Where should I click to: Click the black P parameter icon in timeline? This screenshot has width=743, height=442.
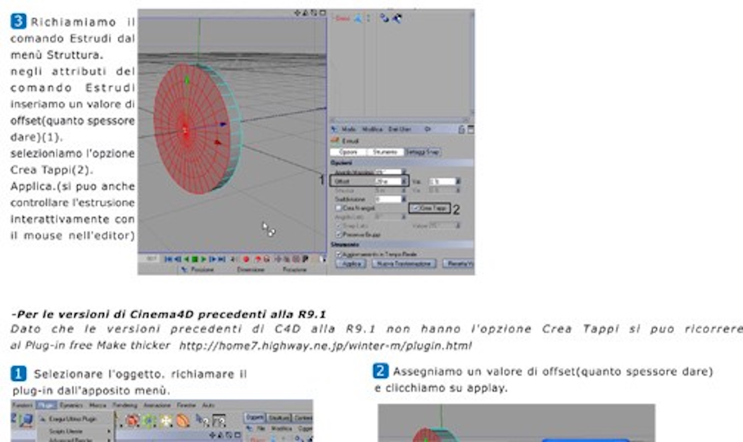(x=305, y=259)
